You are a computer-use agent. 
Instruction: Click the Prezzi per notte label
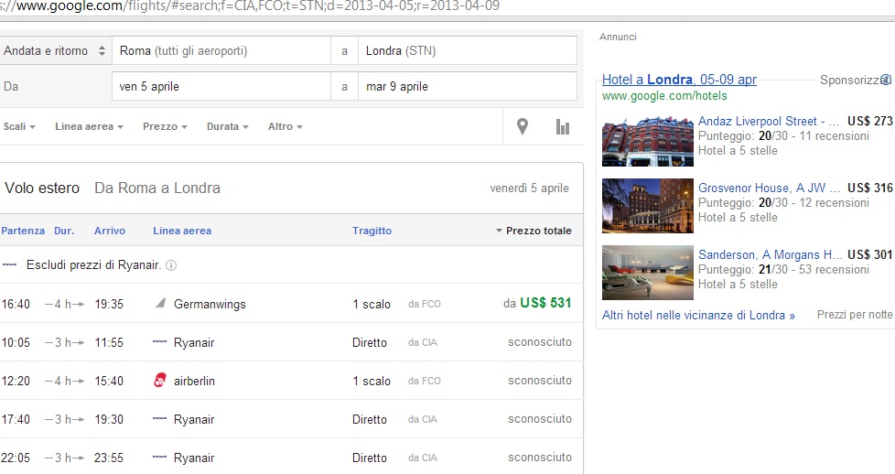tap(855, 315)
